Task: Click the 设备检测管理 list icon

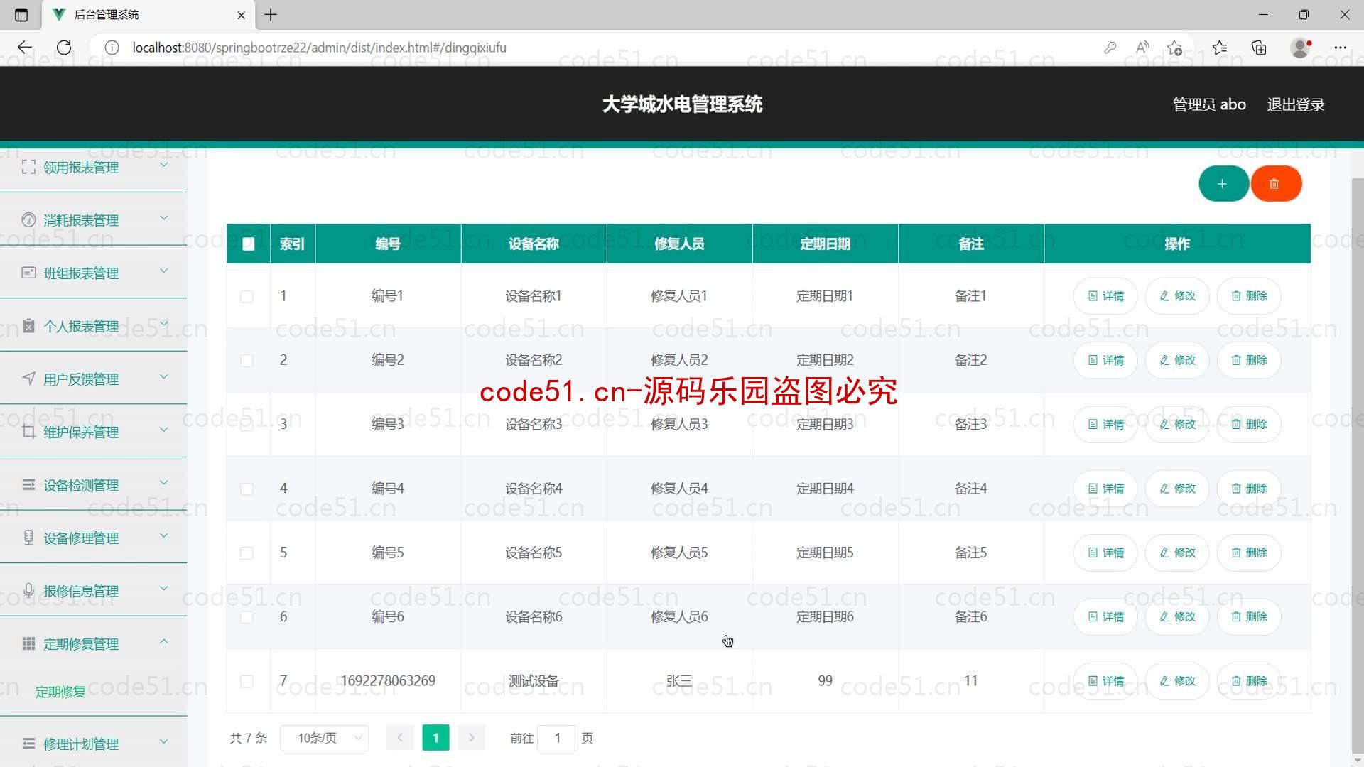Action: tap(28, 484)
